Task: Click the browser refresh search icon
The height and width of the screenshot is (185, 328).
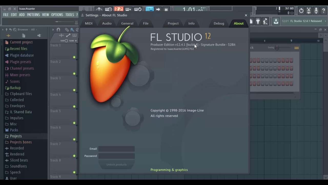Action: [15, 30]
